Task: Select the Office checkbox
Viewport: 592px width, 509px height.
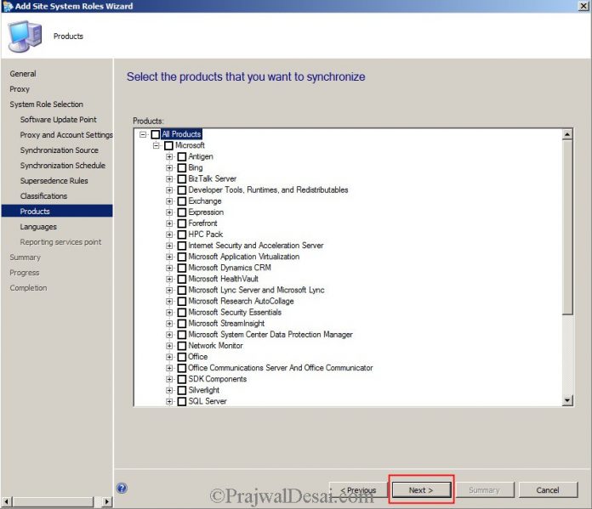Action: point(182,357)
